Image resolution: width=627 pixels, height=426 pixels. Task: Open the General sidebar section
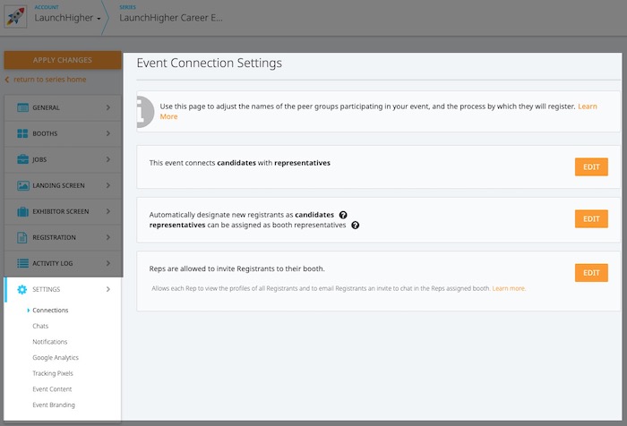[63, 107]
